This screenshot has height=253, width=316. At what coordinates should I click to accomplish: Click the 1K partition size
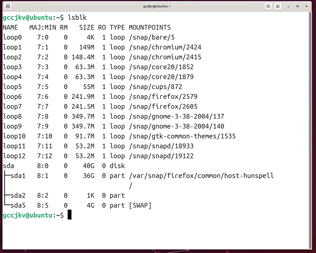pyautogui.click(x=91, y=195)
